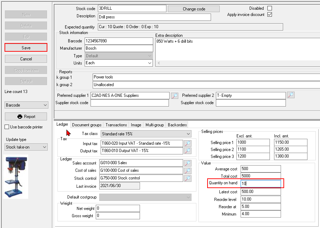The width and height of the screenshot is (320, 228).
Task: Open the Stock control account lookup icon
Action: click(x=187, y=178)
